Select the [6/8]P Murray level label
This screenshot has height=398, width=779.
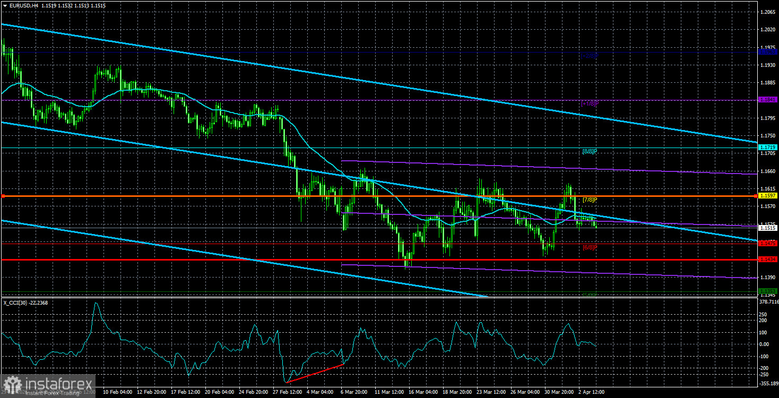pyautogui.click(x=590, y=247)
